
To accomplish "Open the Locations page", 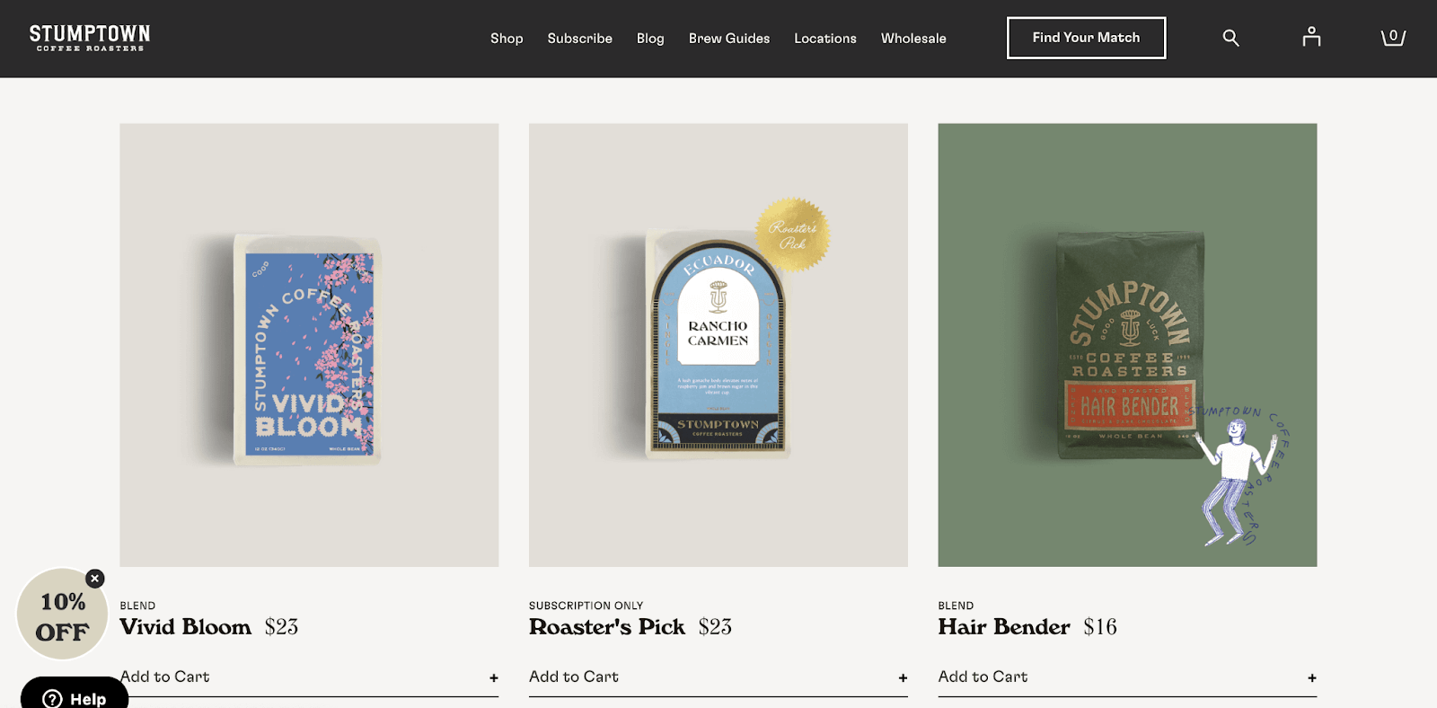I will [x=825, y=39].
